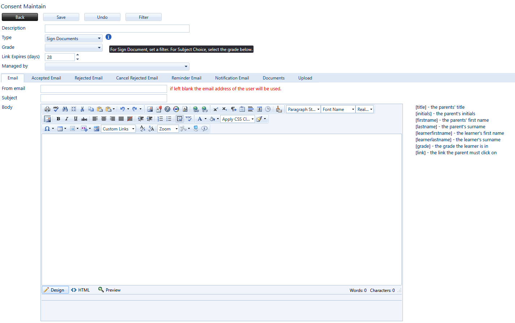The height and width of the screenshot is (323, 515).
Task: Toggle strikethrough formatting
Action: (x=84, y=119)
